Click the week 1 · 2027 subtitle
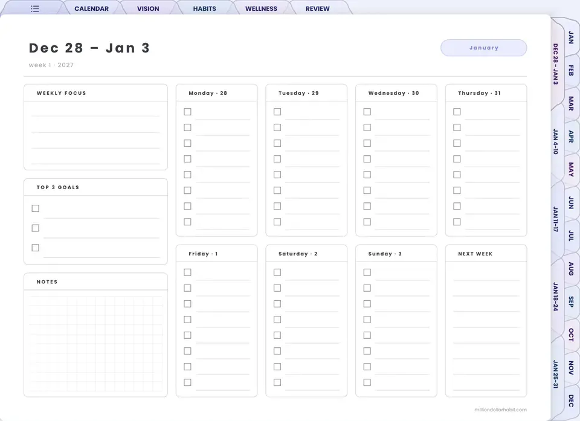This screenshot has width=580, height=421. (51, 65)
